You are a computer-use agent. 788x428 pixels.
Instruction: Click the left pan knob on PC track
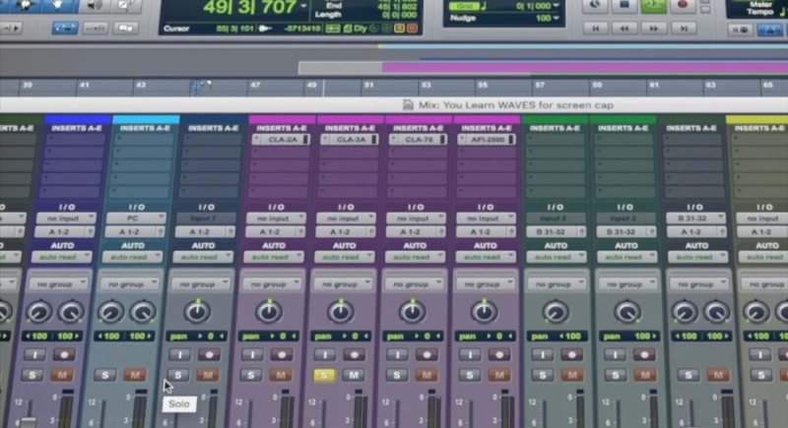[111, 313]
